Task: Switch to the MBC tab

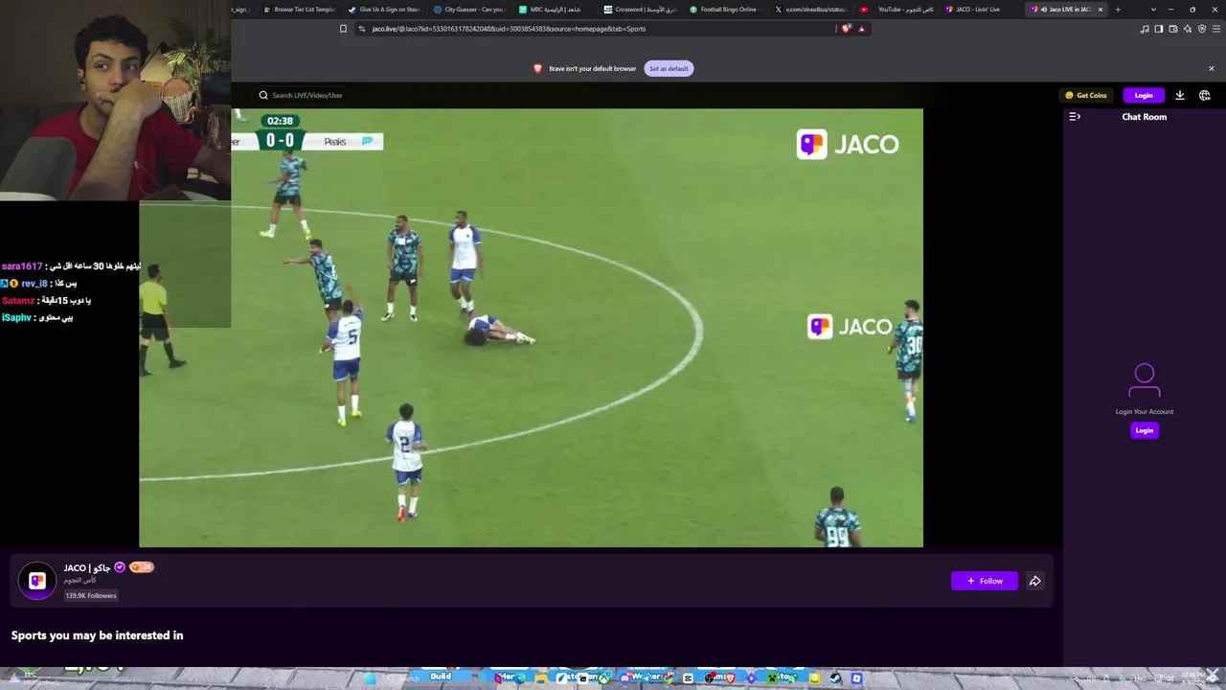Action: [555, 10]
